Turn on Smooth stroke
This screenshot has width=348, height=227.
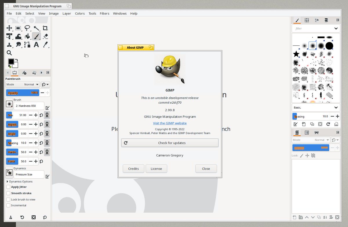click(x=8, y=193)
